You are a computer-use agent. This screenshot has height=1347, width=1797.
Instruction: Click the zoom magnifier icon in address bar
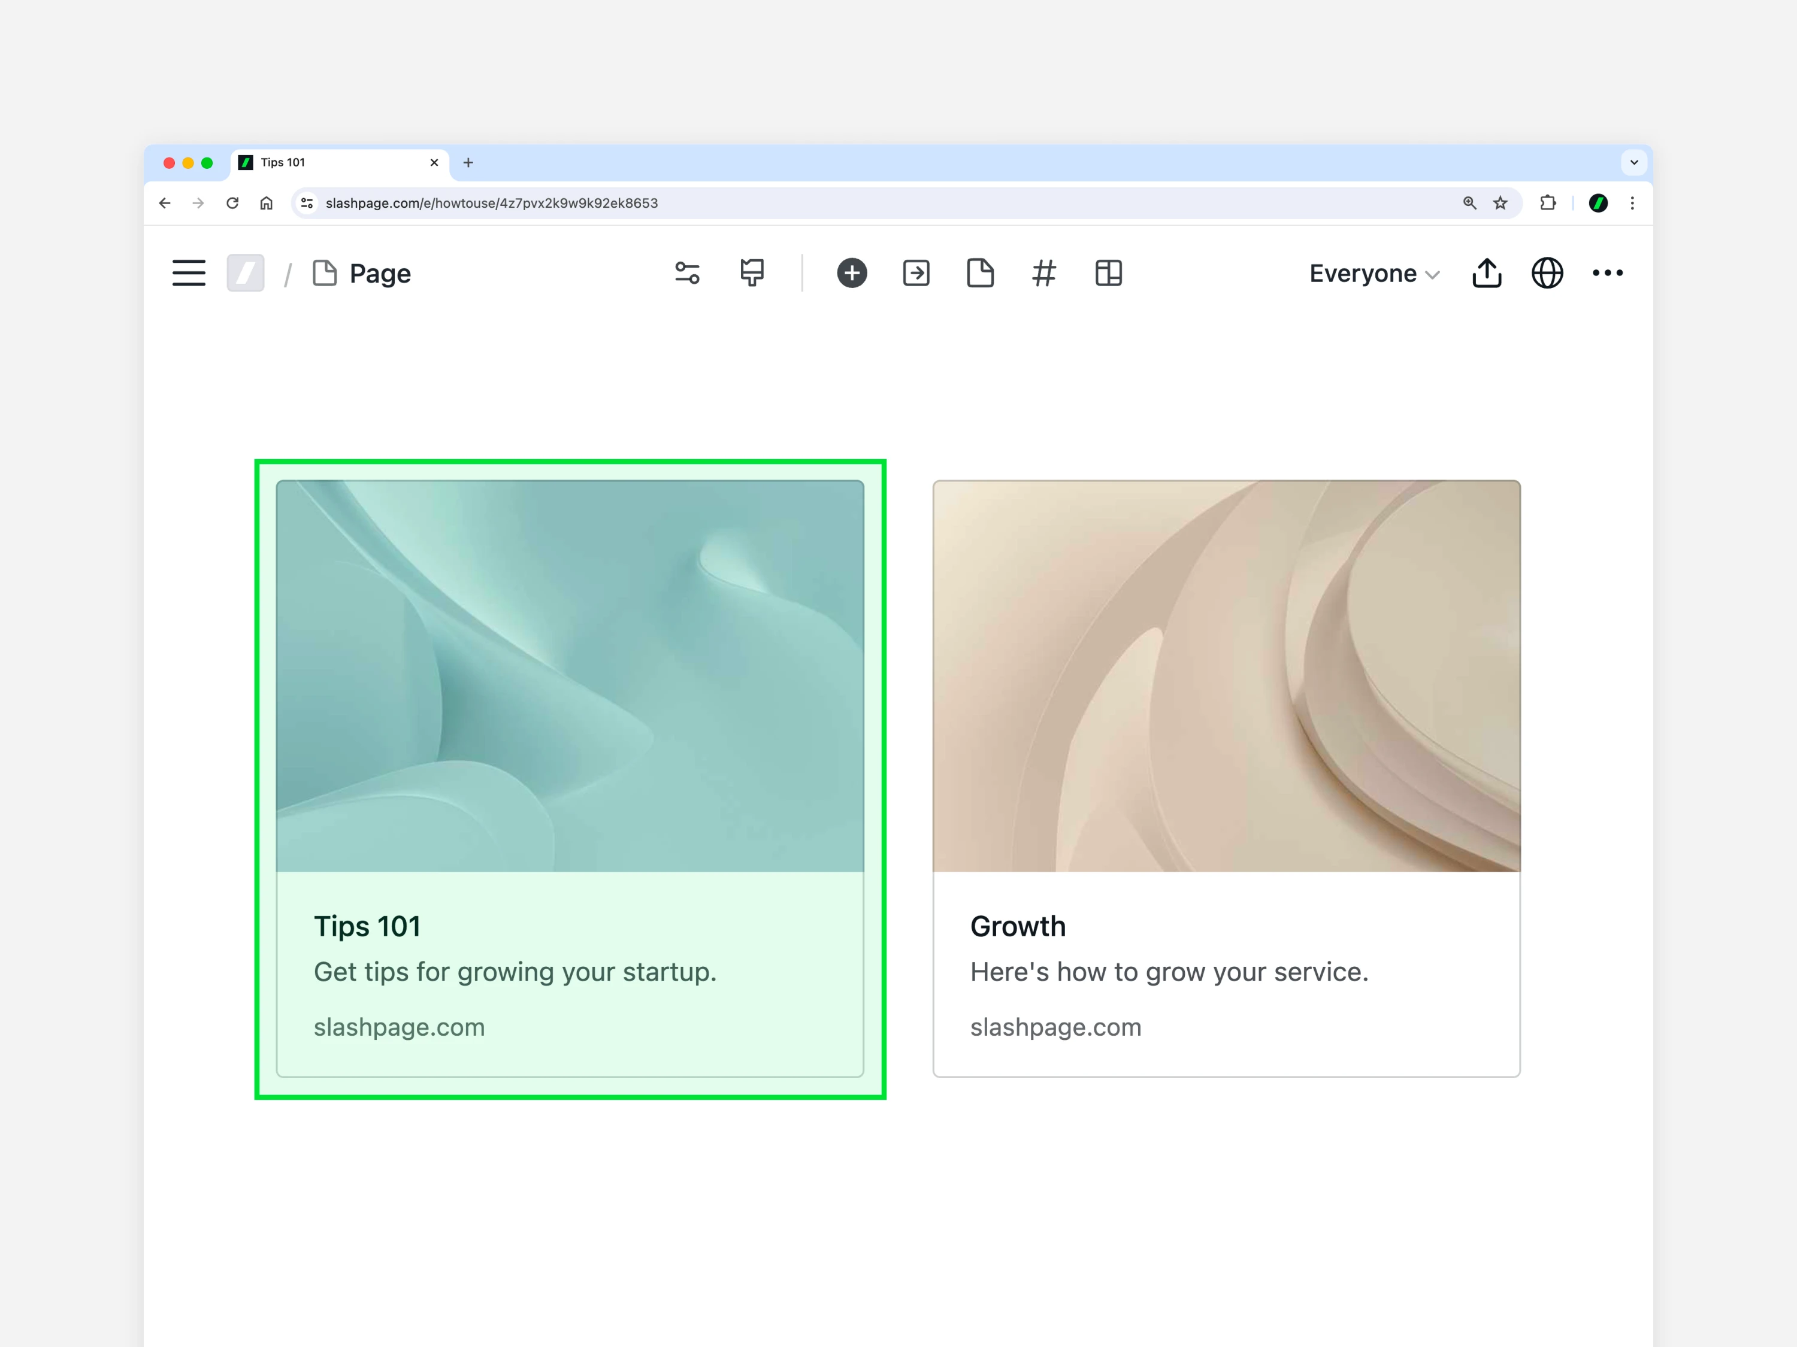coord(1469,203)
